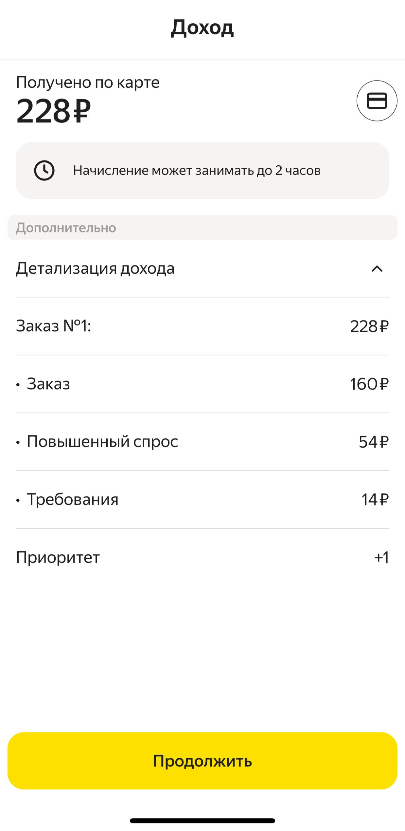
Task: Click the 14 ₽ requirements amount
Action: click(x=375, y=500)
